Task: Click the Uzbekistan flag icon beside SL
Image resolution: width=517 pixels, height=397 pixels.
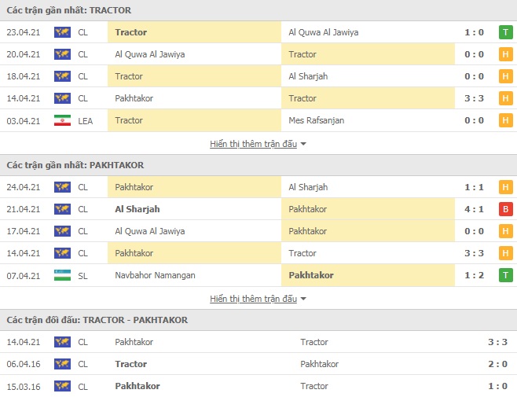Action: pos(62,275)
